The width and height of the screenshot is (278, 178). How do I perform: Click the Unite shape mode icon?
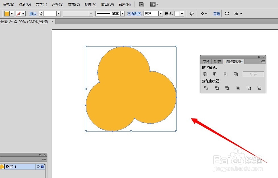point(205,74)
